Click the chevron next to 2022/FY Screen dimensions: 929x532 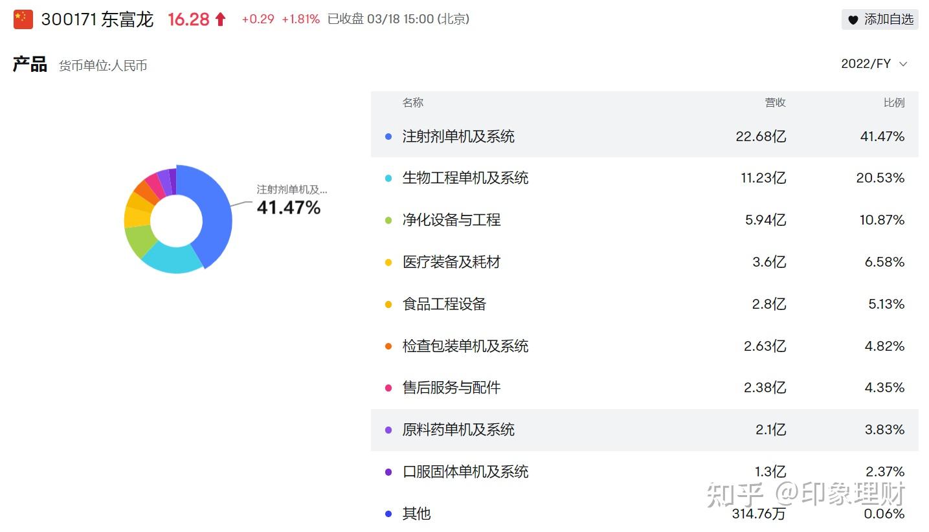point(904,63)
